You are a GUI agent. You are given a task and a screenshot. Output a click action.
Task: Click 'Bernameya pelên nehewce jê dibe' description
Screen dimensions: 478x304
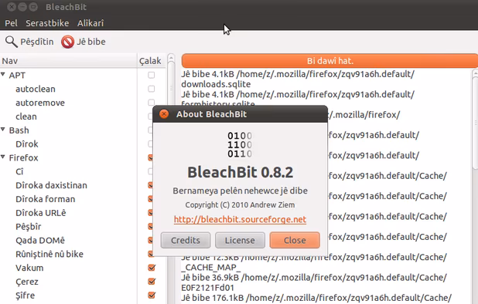(x=240, y=191)
